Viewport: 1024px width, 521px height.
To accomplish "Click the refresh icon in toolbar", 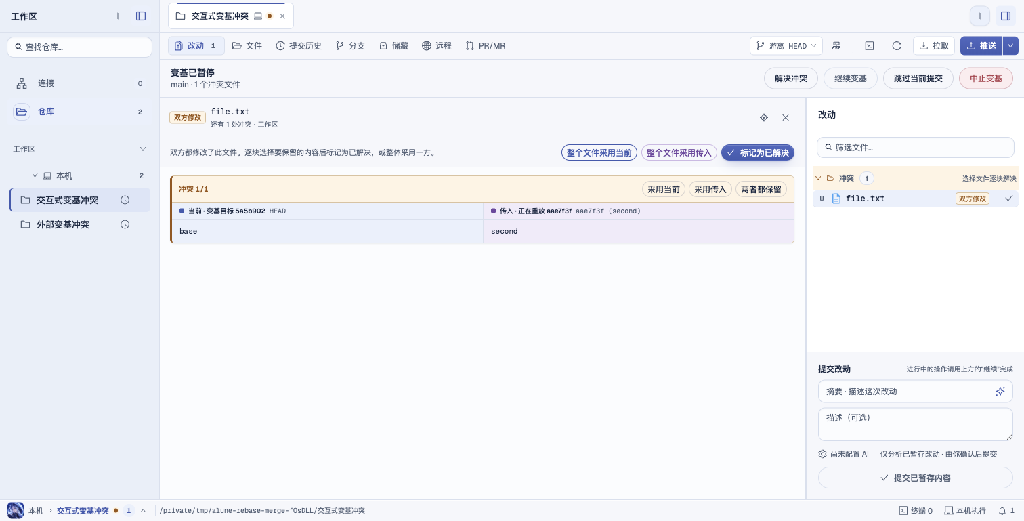I will pos(897,46).
